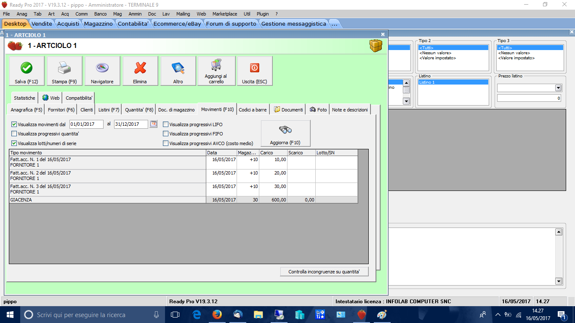Edit start date field 01/01/2017

[86, 124]
